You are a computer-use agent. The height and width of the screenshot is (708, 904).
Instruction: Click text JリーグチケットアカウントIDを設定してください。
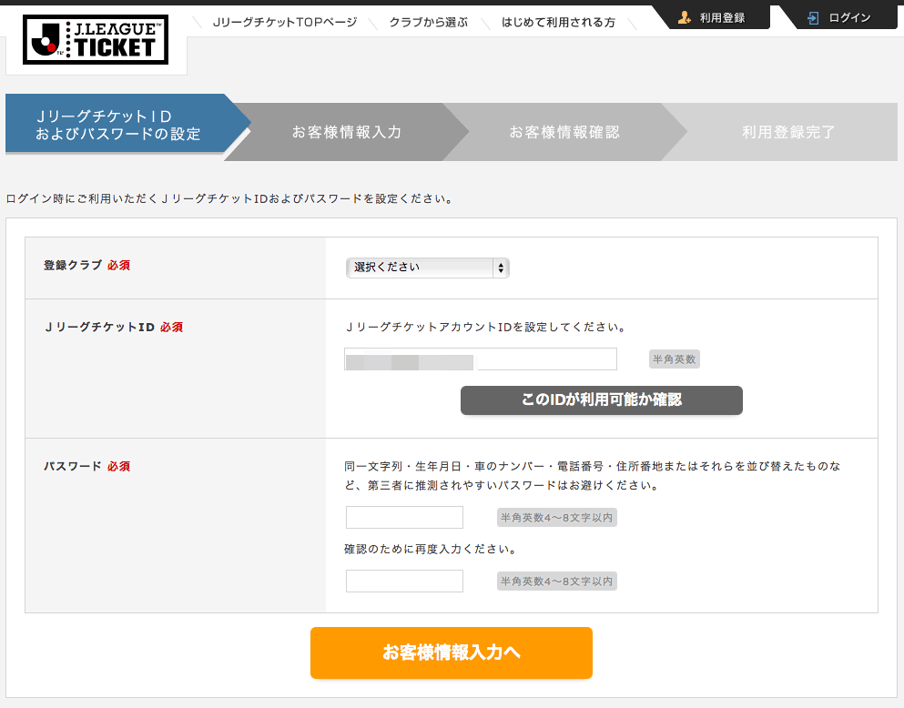[486, 328]
